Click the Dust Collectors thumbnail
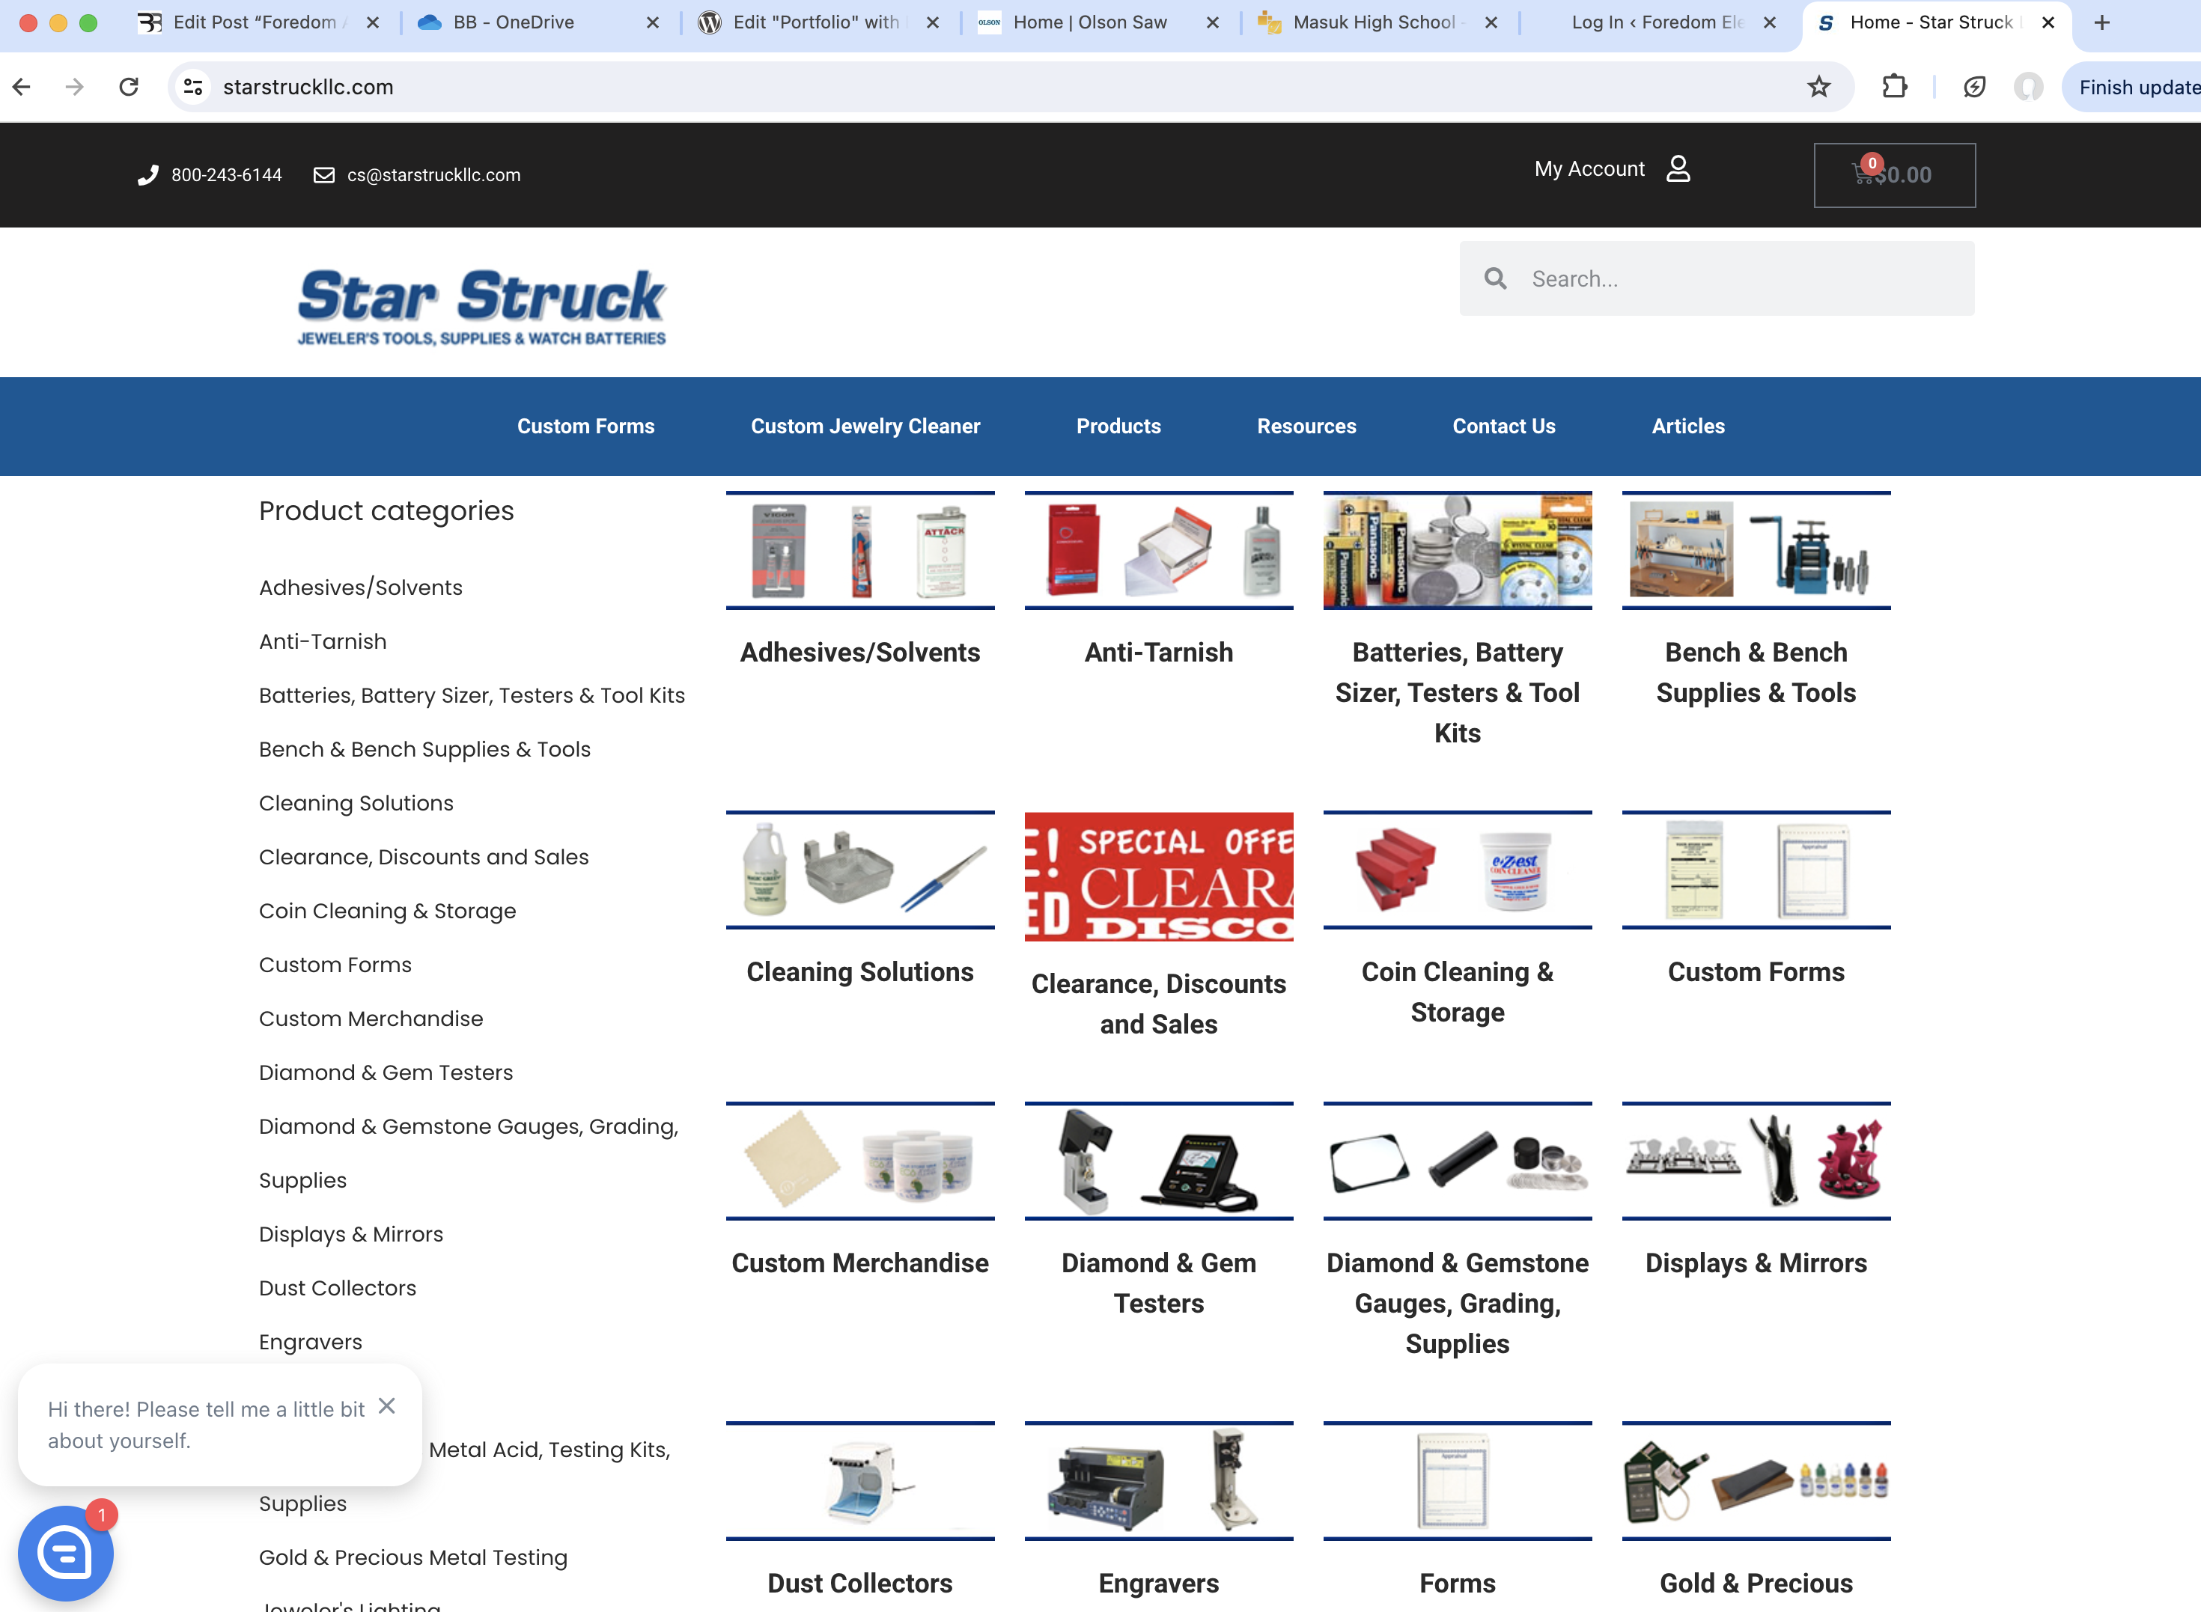 click(x=860, y=1481)
